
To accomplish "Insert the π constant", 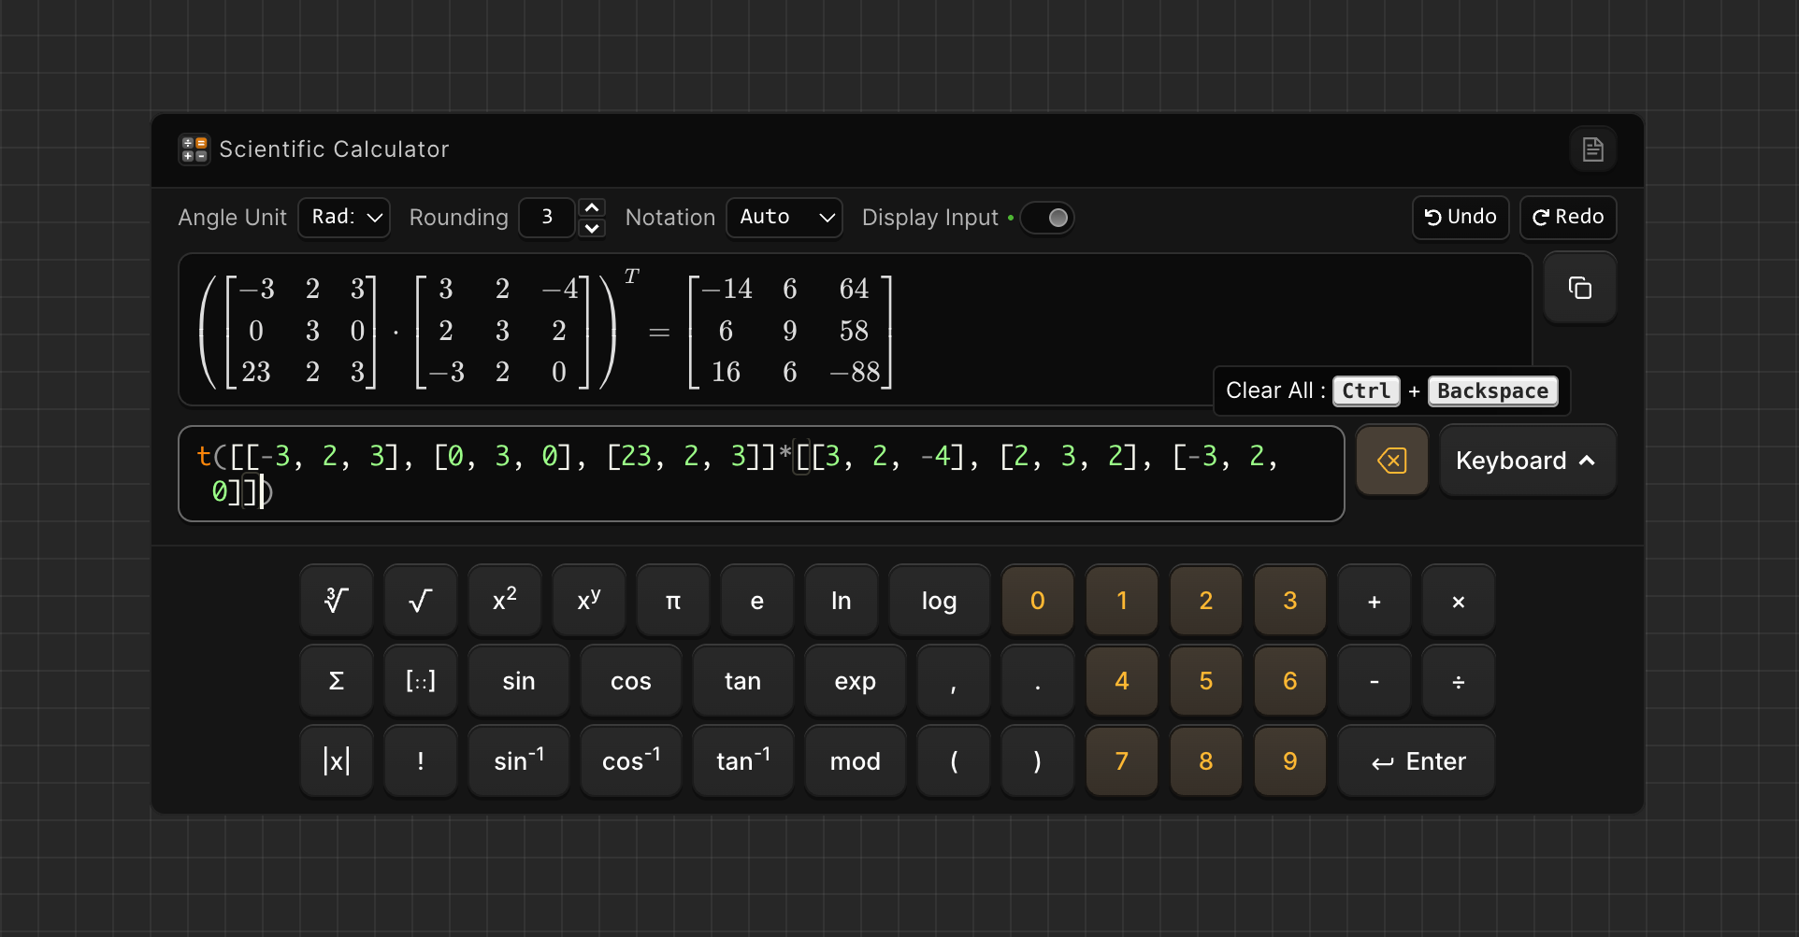I will (x=672, y=600).
